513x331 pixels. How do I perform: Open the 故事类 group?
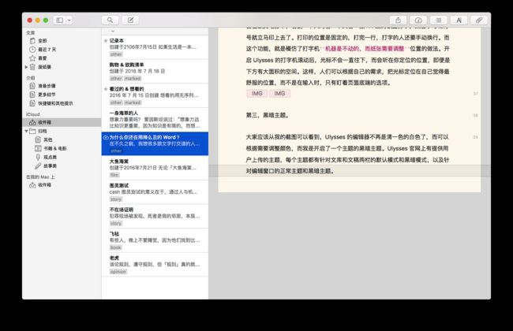coord(50,166)
